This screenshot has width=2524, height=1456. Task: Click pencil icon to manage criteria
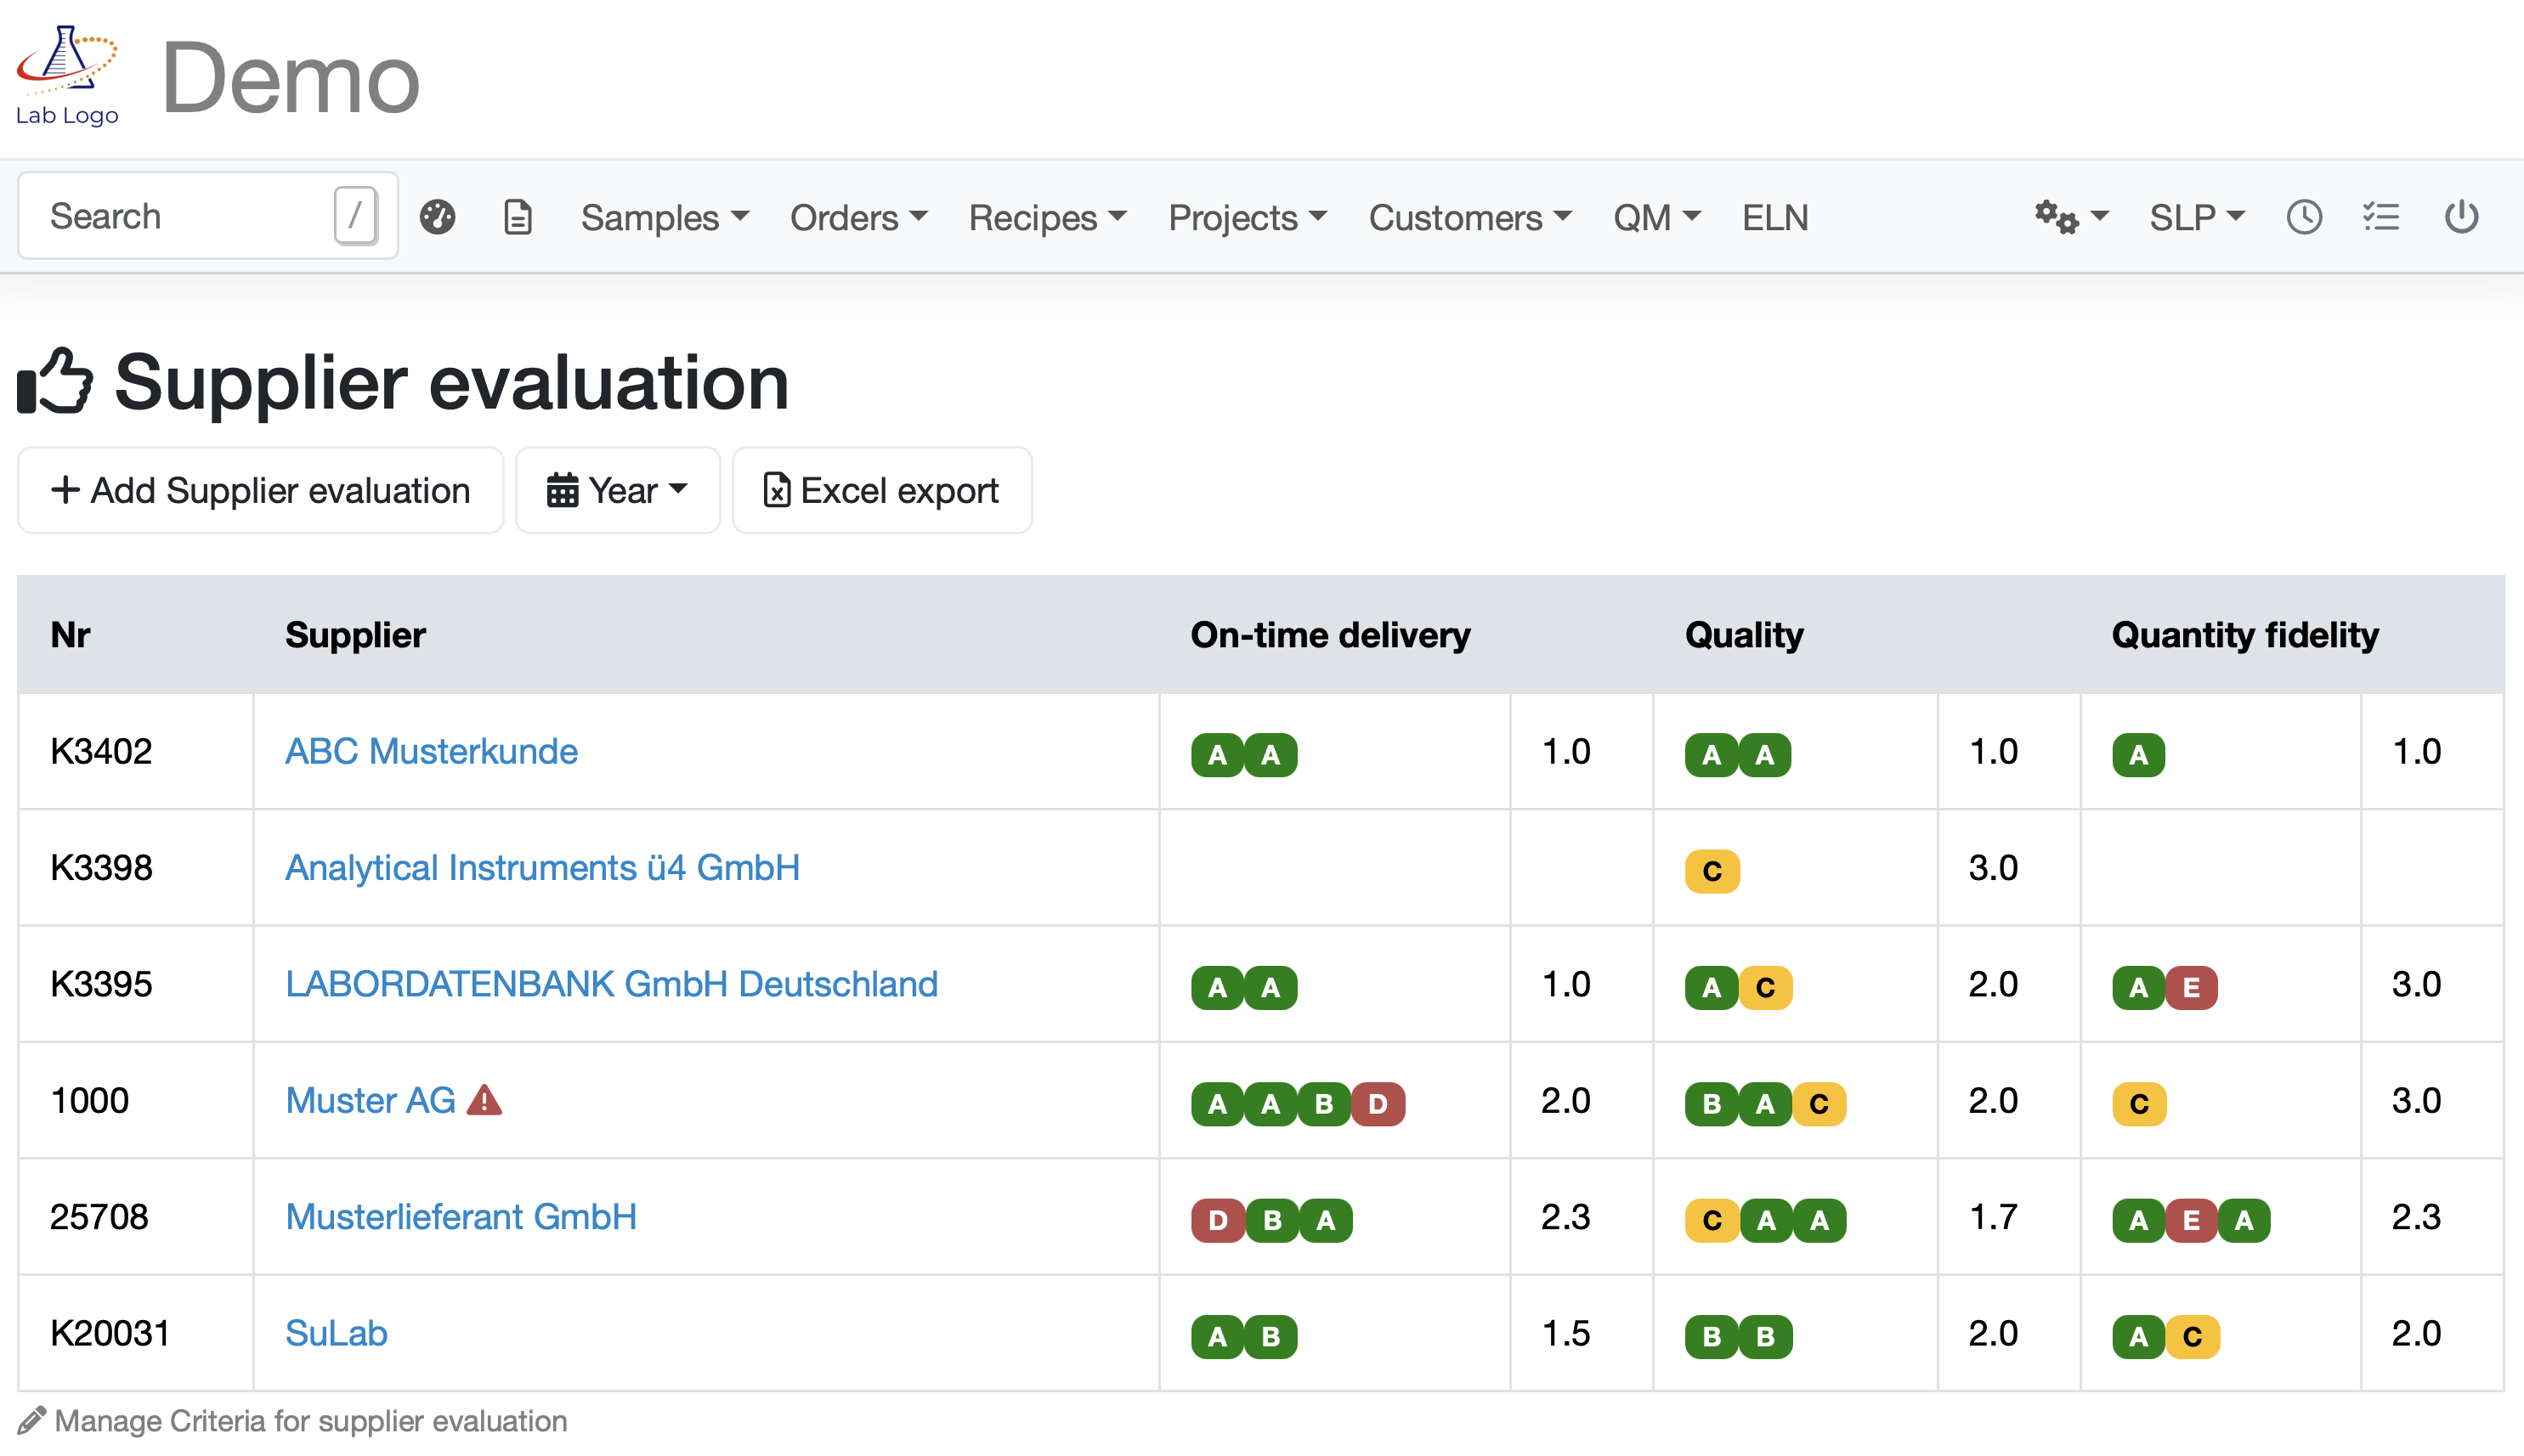click(32, 1420)
